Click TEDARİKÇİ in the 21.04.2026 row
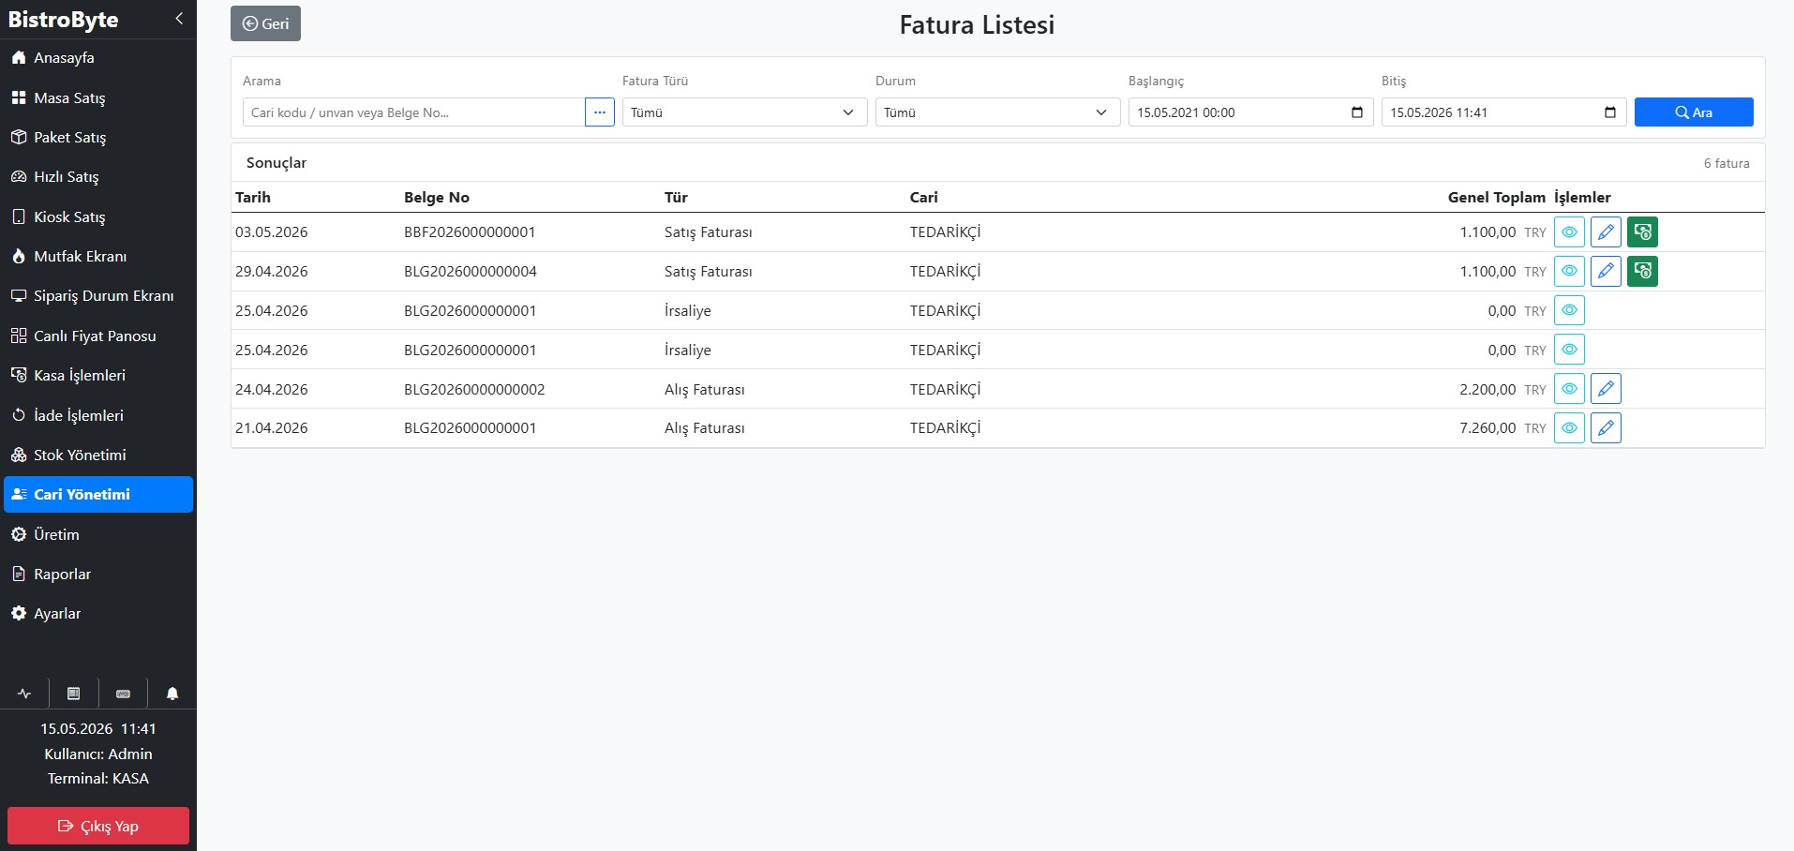This screenshot has width=1794, height=851. 945,428
